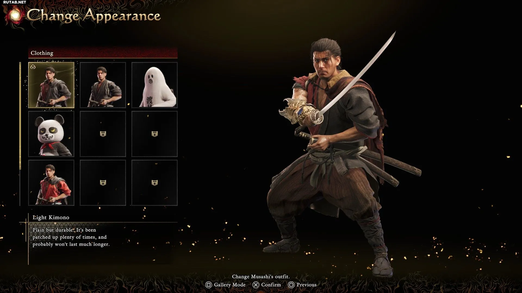Click the locked slot in middle row center
This screenshot has width=522, height=293.
click(x=103, y=134)
